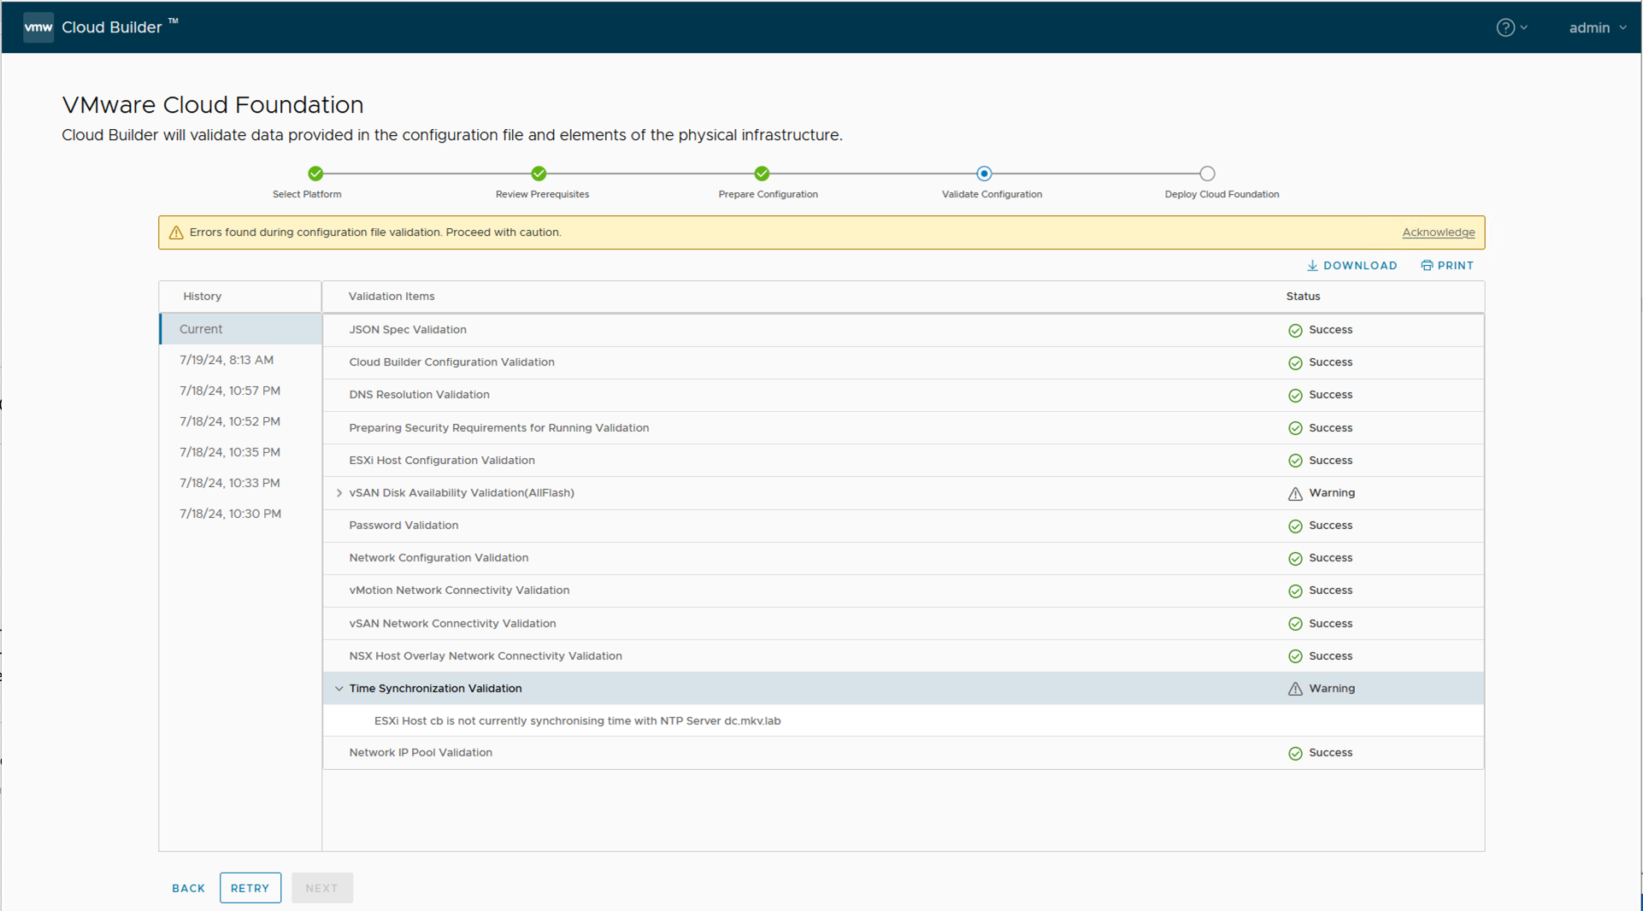Open the 7/19/24, 8:13 AM history entry

tap(227, 360)
